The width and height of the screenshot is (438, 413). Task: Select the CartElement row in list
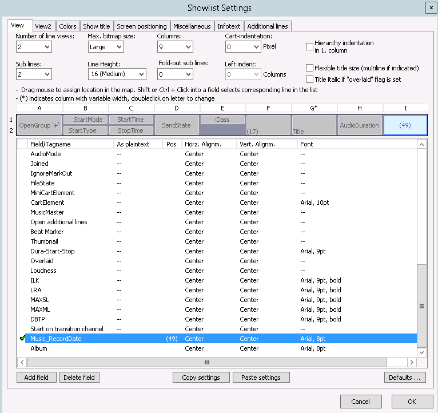[47, 202]
